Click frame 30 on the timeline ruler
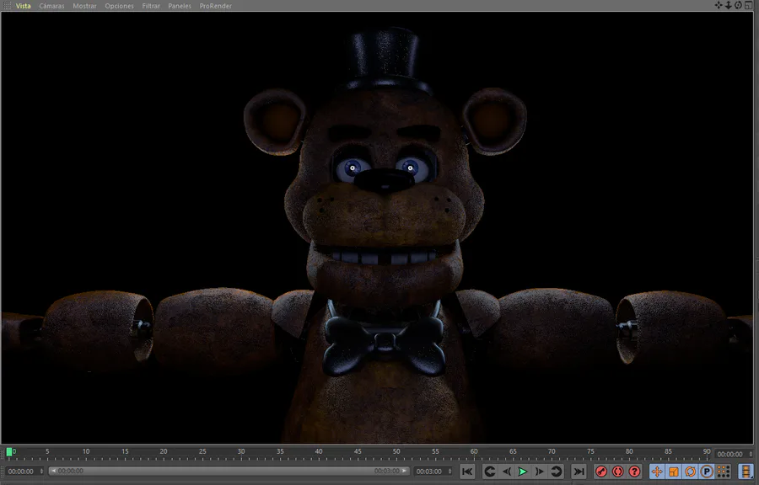Screen dimensions: 759x485 point(241,451)
